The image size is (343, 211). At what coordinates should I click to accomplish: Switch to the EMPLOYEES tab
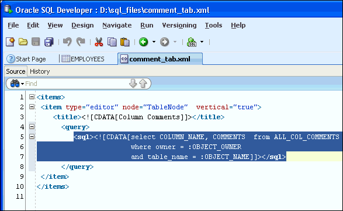[x=83, y=59]
